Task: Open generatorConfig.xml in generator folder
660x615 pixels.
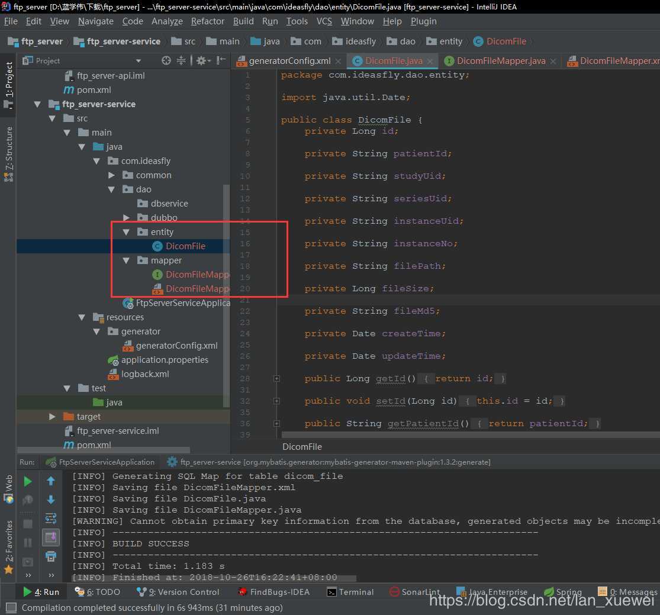Action: click(x=170, y=346)
